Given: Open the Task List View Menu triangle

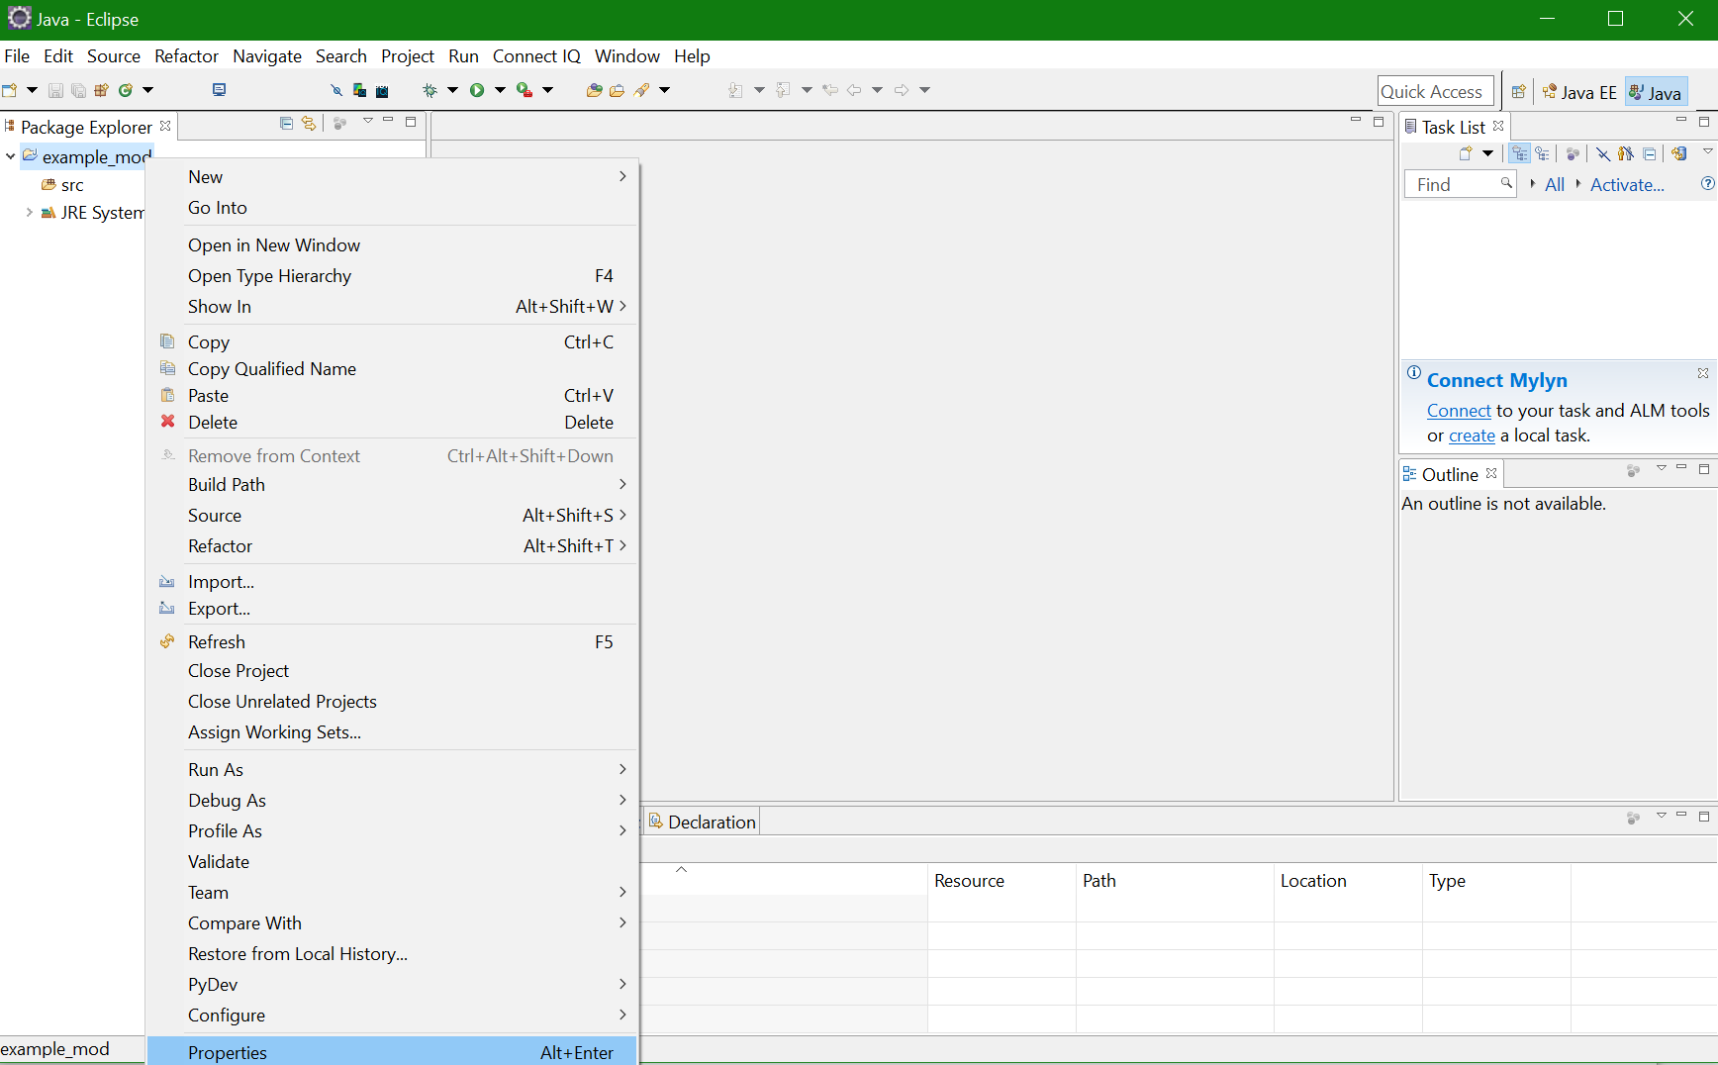Looking at the screenshot, I should click(x=1707, y=151).
